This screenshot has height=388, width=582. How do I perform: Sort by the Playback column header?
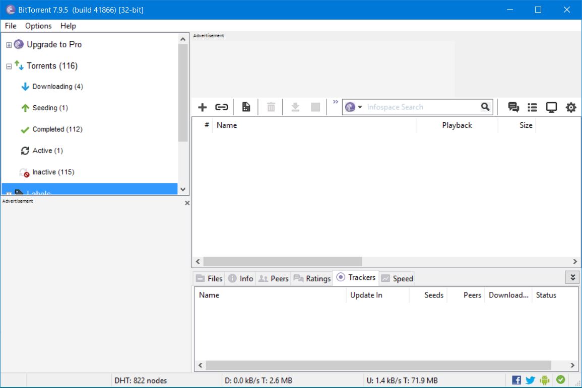click(457, 125)
